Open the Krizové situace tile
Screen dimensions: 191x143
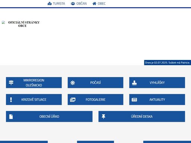pos(34,99)
